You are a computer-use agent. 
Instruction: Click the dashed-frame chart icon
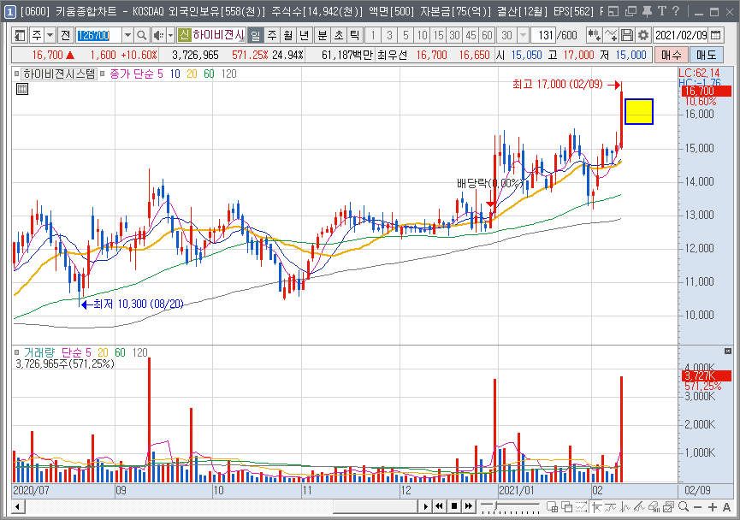point(582,507)
